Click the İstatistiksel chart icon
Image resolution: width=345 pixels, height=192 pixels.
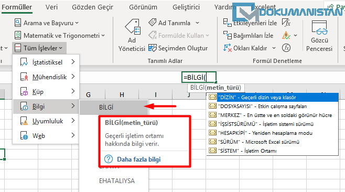(24, 62)
